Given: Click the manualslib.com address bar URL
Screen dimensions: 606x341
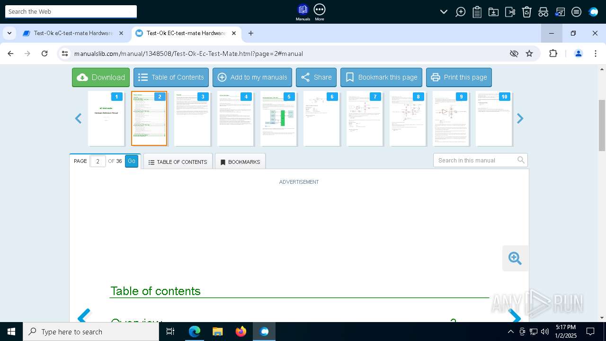Looking at the screenshot, I should pos(188,54).
